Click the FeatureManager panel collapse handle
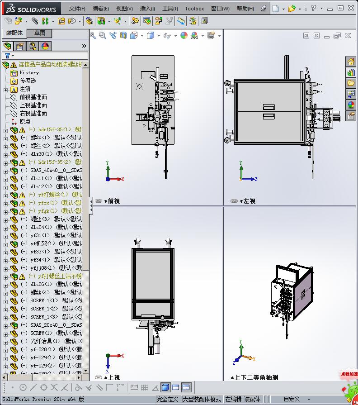This screenshot has width=358, height=405. pos(91,206)
